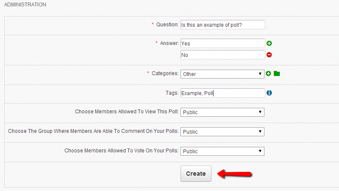The width and height of the screenshot is (339, 191).
Task: Click the green folder icon next to Categories
Action: pyautogui.click(x=277, y=73)
